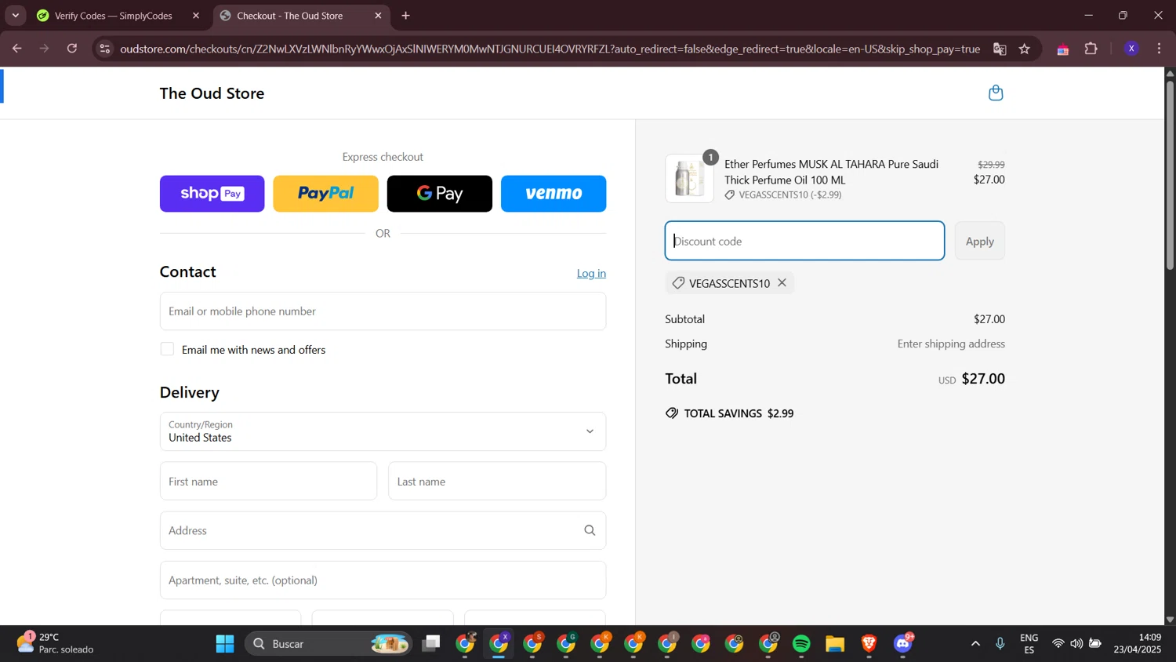Reload the checkout page
The width and height of the screenshot is (1176, 662).
(72, 49)
